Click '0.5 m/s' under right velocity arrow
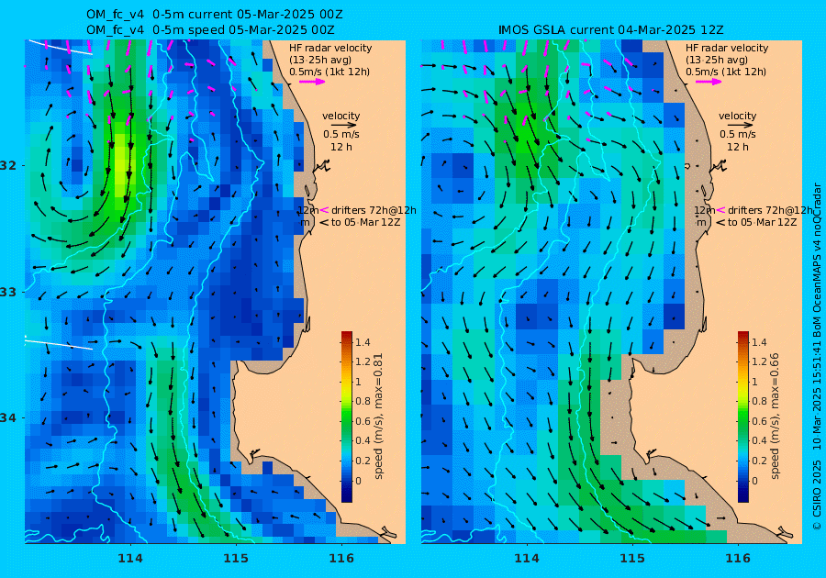Image resolution: width=826 pixels, height=578 pixels. (738, 134)
